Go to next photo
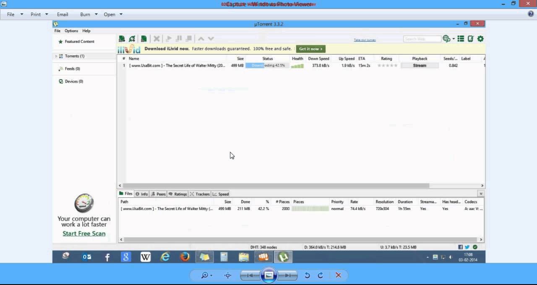This screenshot has height=285, width=537. pos(288,275)
